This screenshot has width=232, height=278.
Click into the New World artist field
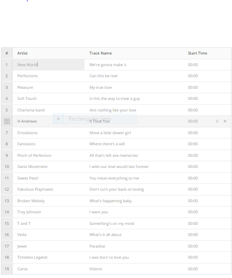click(48, 65)
